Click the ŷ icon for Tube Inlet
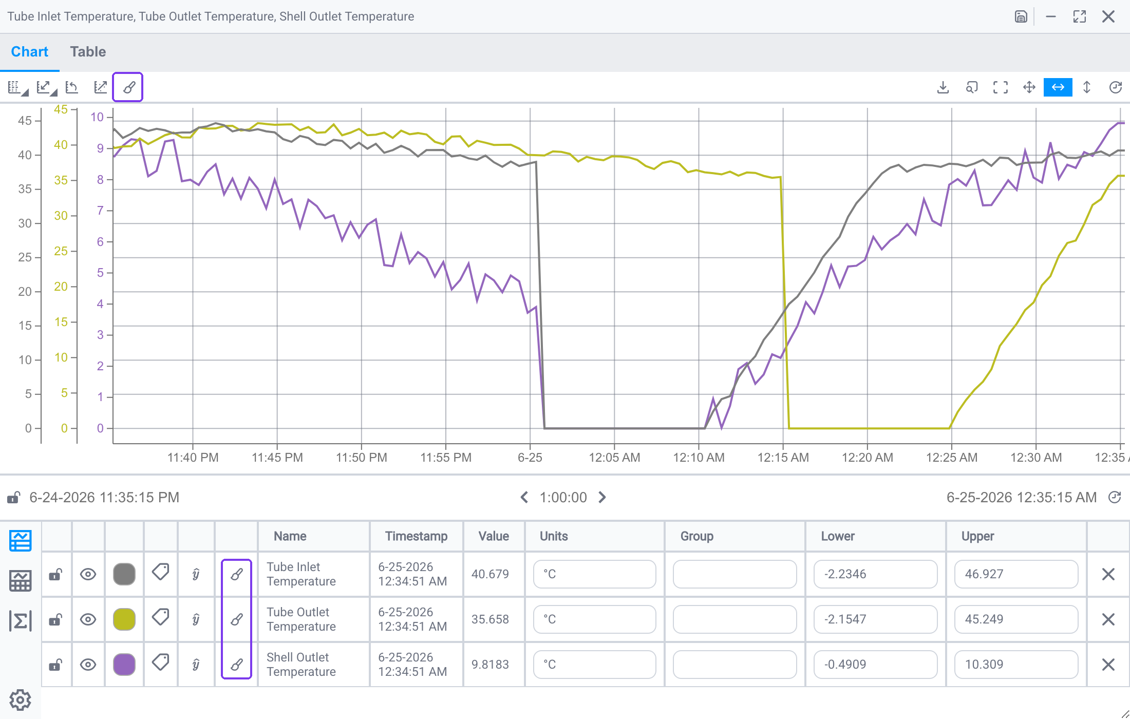Image resolution: width=1130 pixels, height=719 pixels. pos(196,574)
